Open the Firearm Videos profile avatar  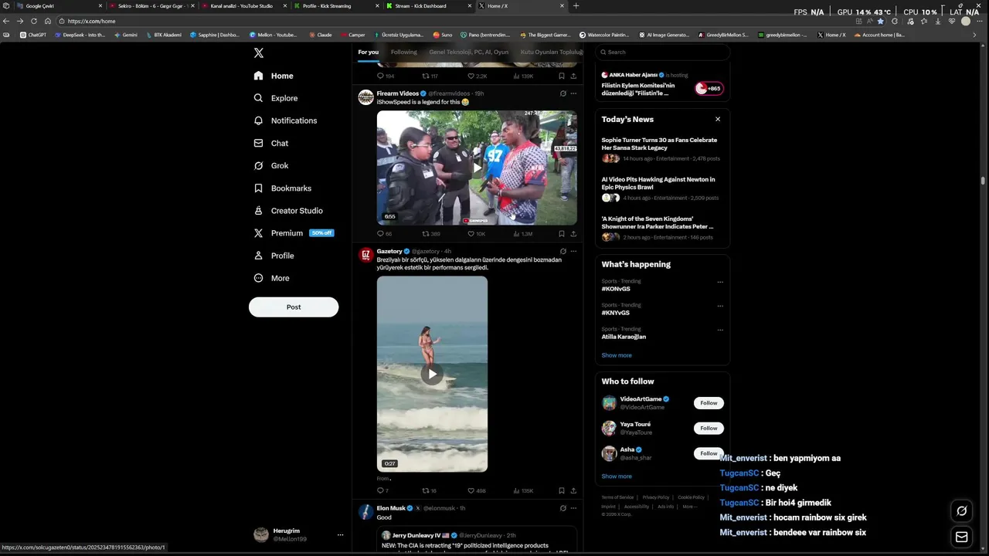[x=365, y=97]
